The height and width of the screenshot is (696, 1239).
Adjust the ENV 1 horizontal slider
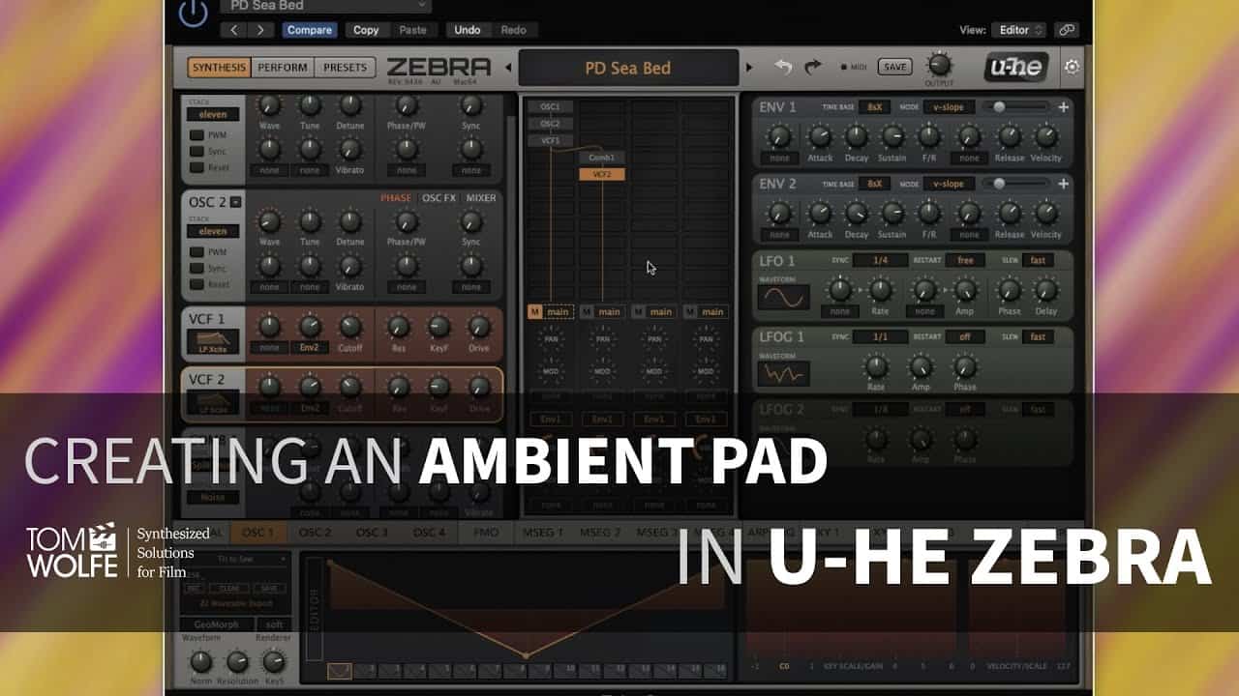pos(1016,107)
